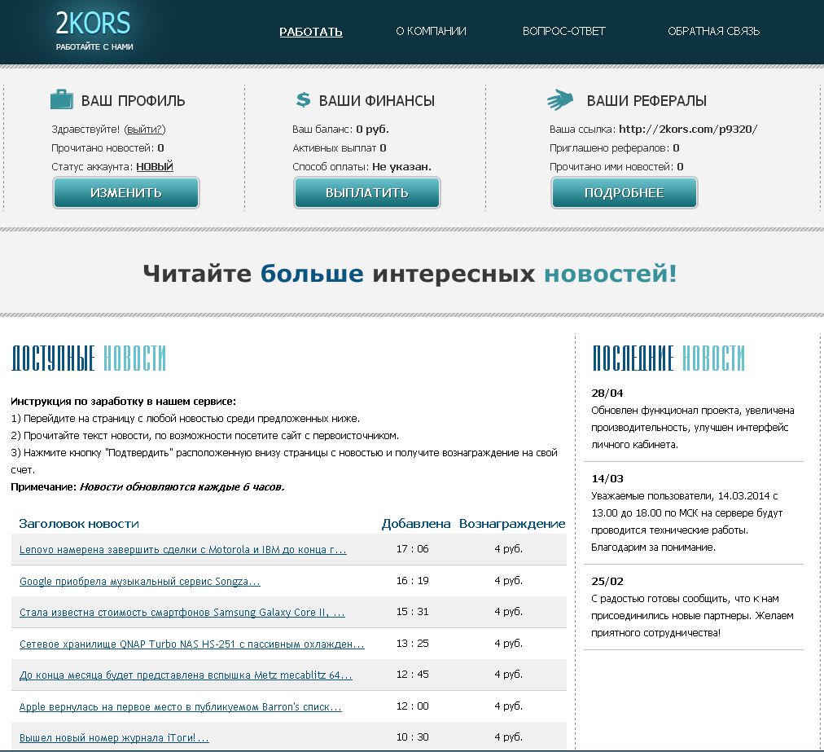
Task: Open the О компании menu item
Action: [x=431, y=32]
